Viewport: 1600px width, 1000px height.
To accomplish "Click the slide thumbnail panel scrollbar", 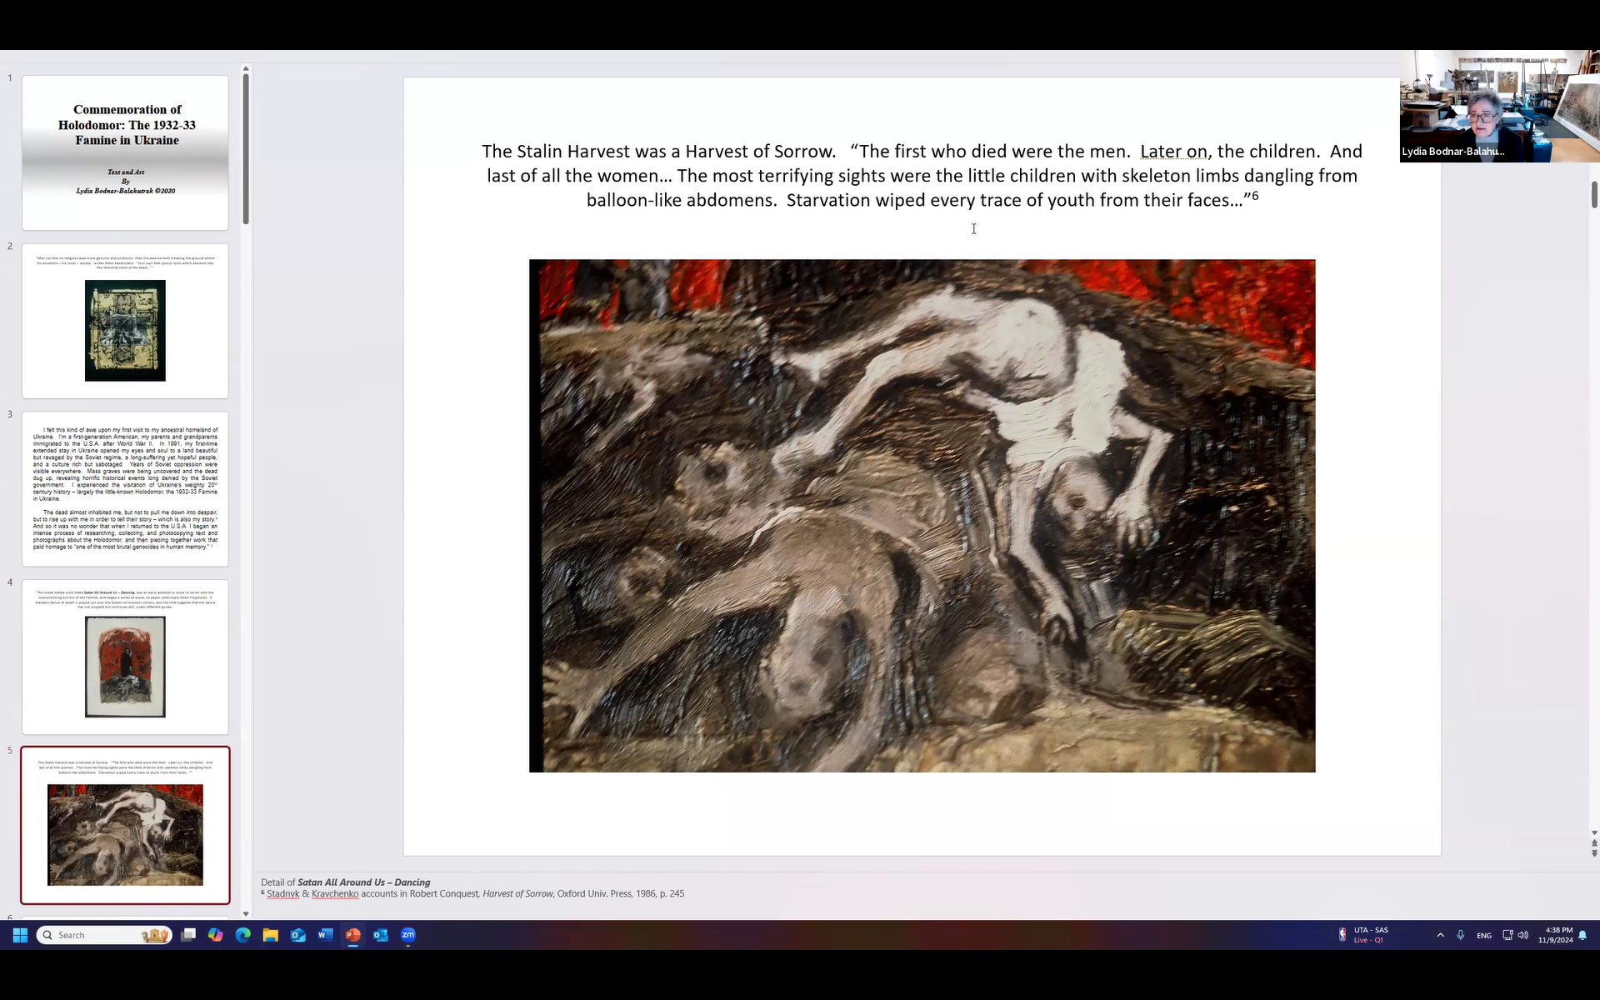I will click(x=246, y=150).
